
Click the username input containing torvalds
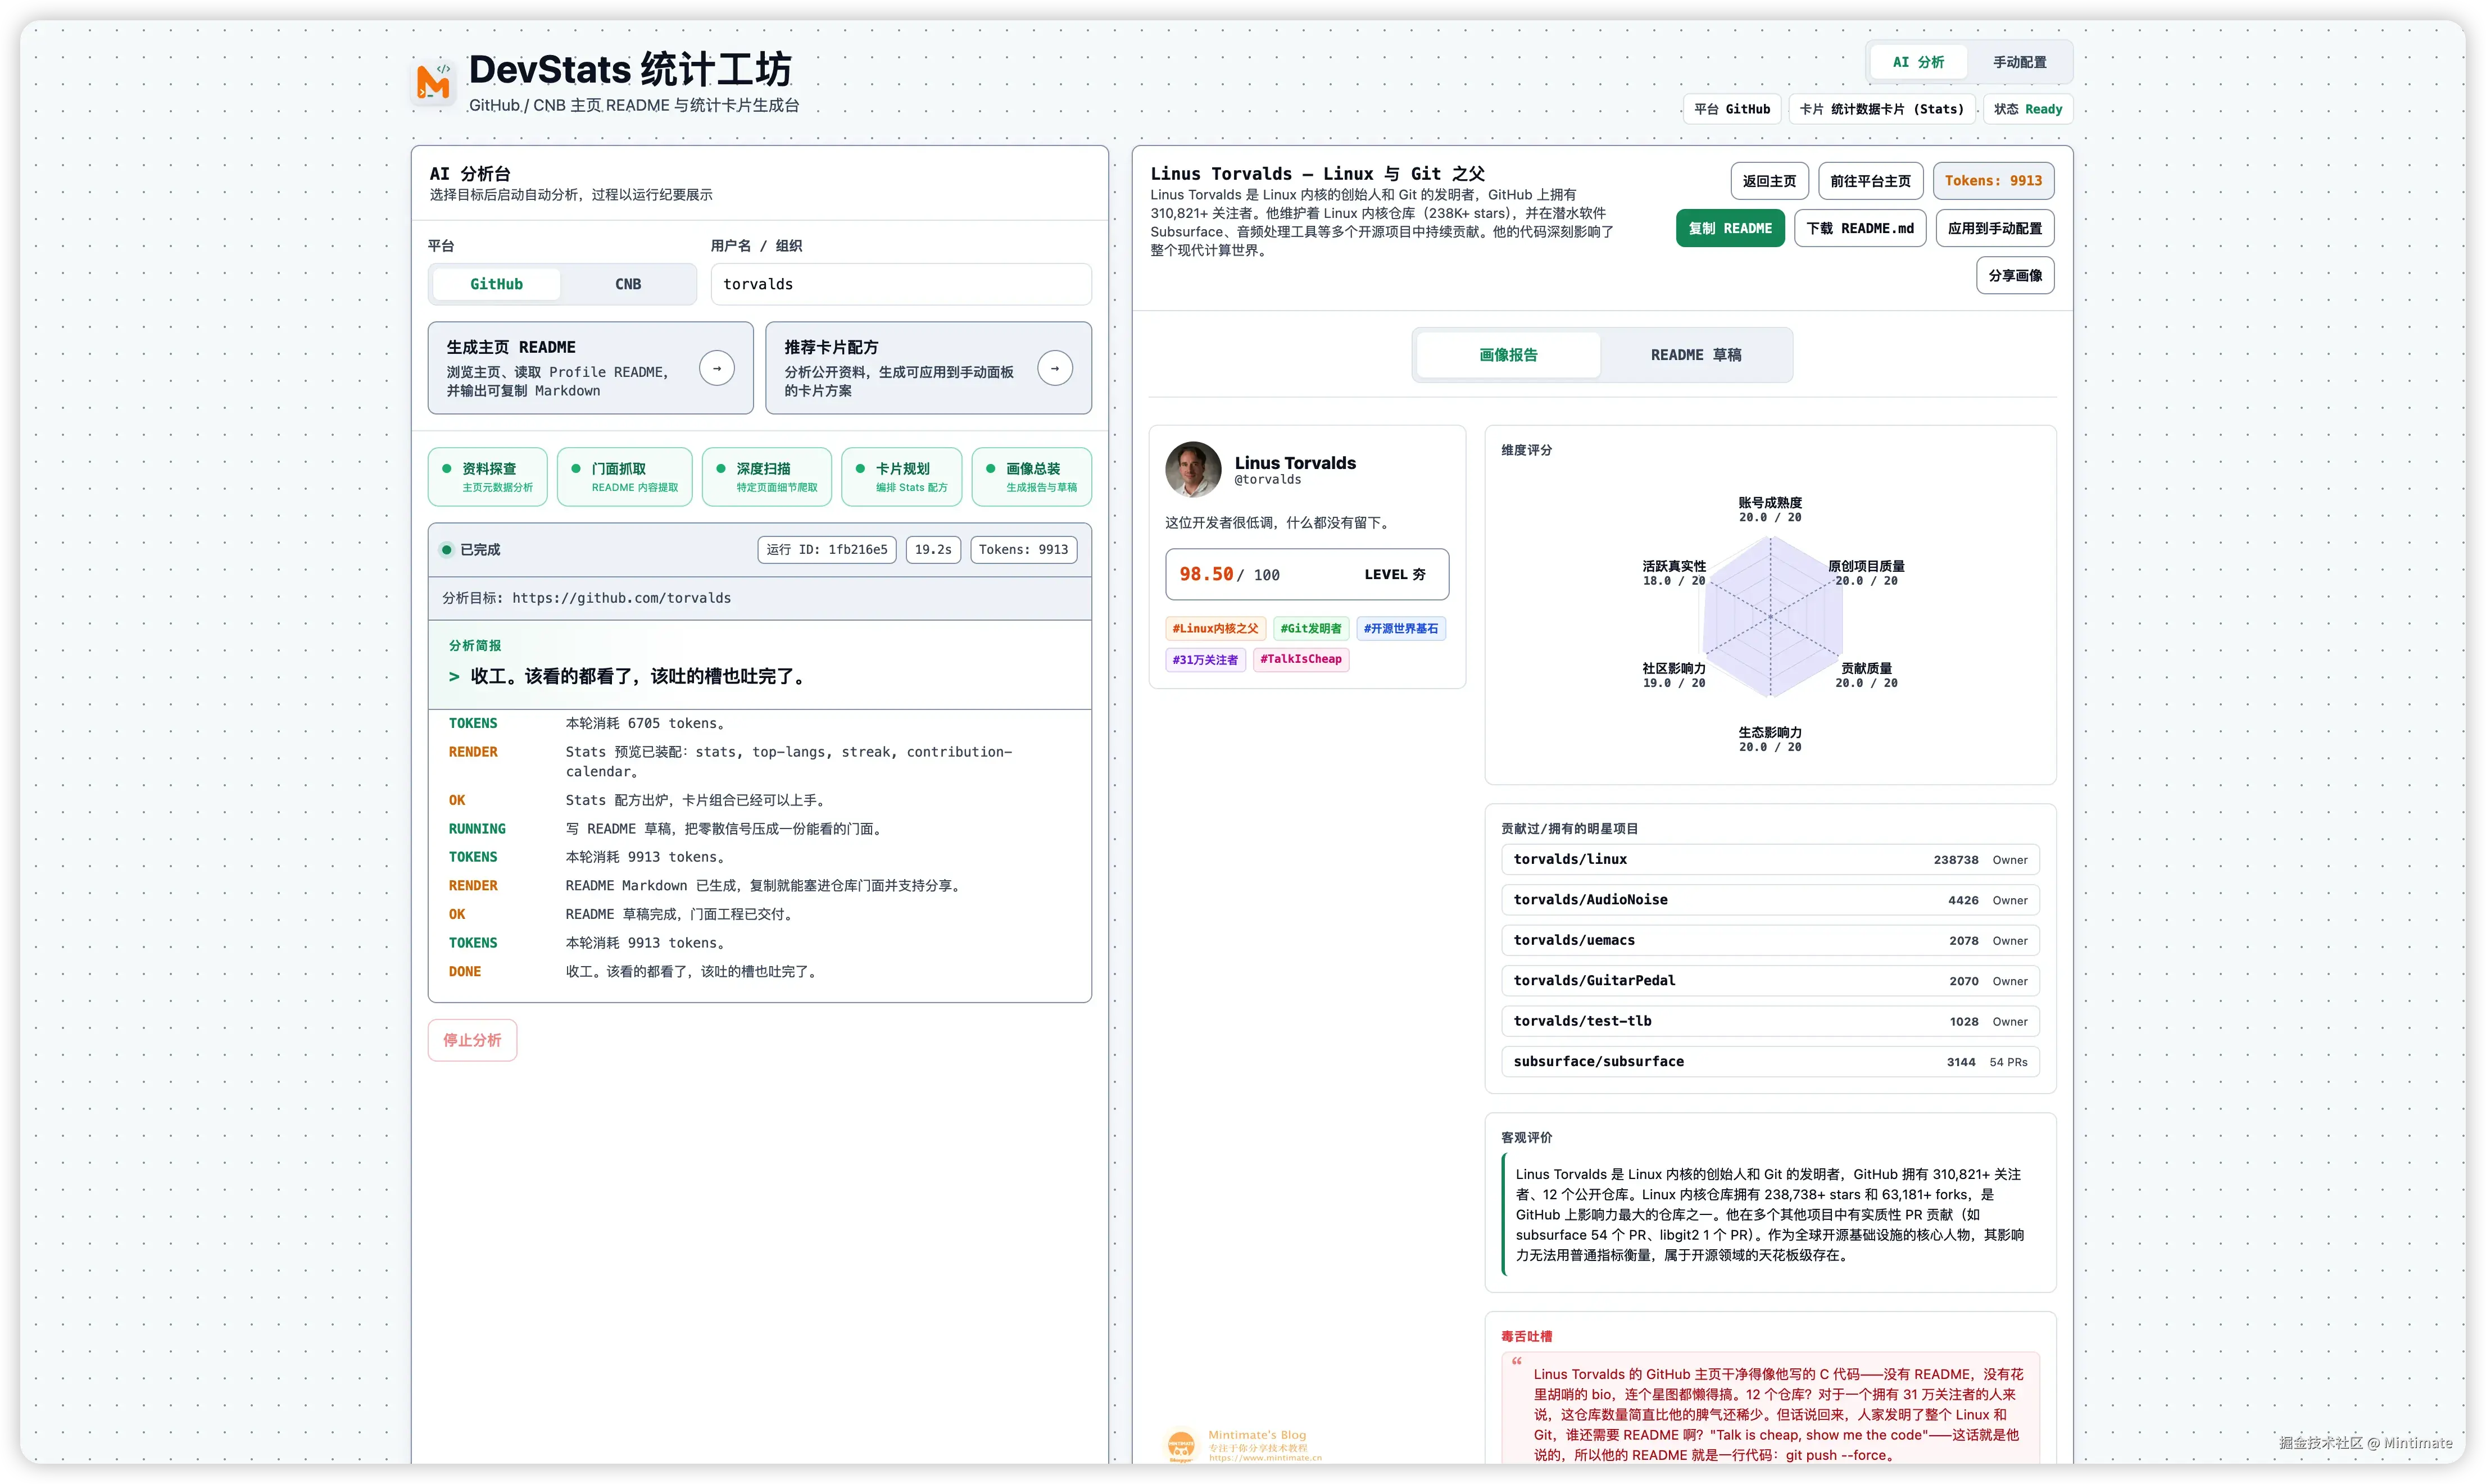click(900, 284)
